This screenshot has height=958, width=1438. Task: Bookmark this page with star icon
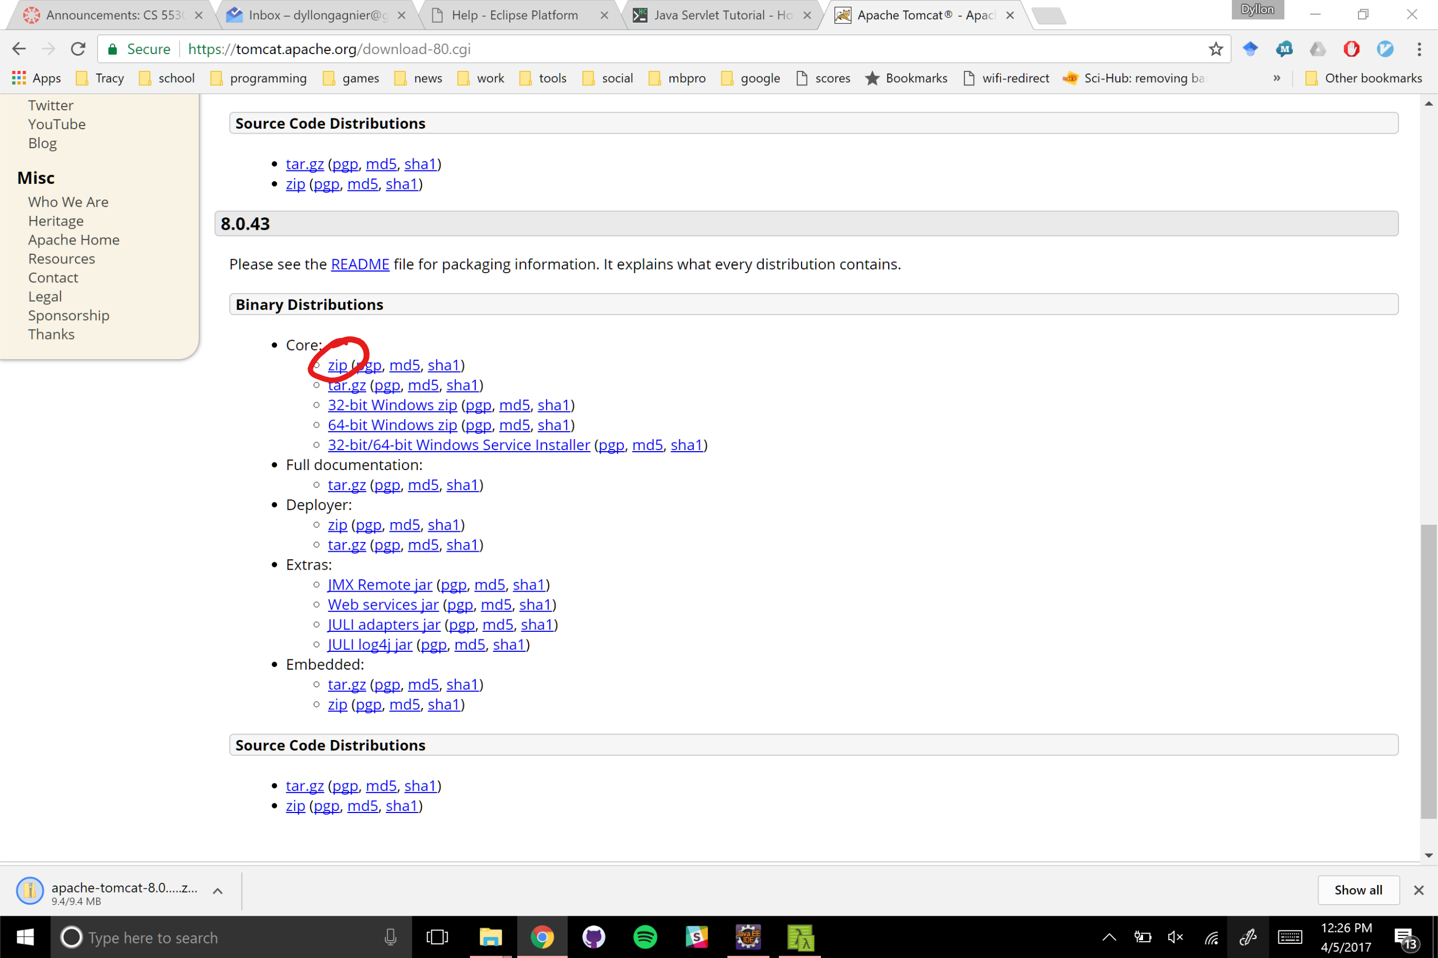[1215, 49]
